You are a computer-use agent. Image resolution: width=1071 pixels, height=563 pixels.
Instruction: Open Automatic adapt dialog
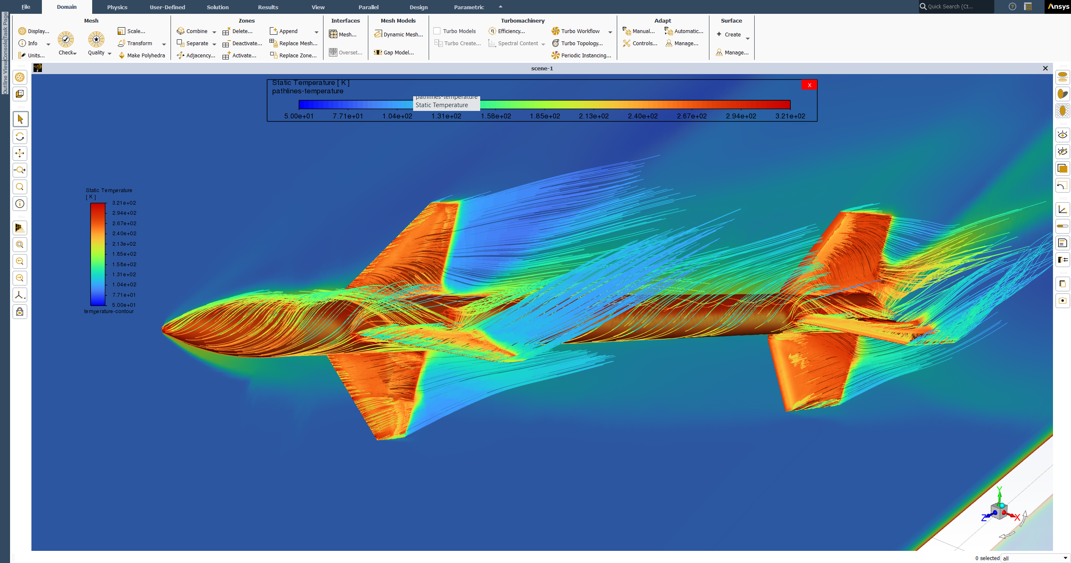coord(684,31)
